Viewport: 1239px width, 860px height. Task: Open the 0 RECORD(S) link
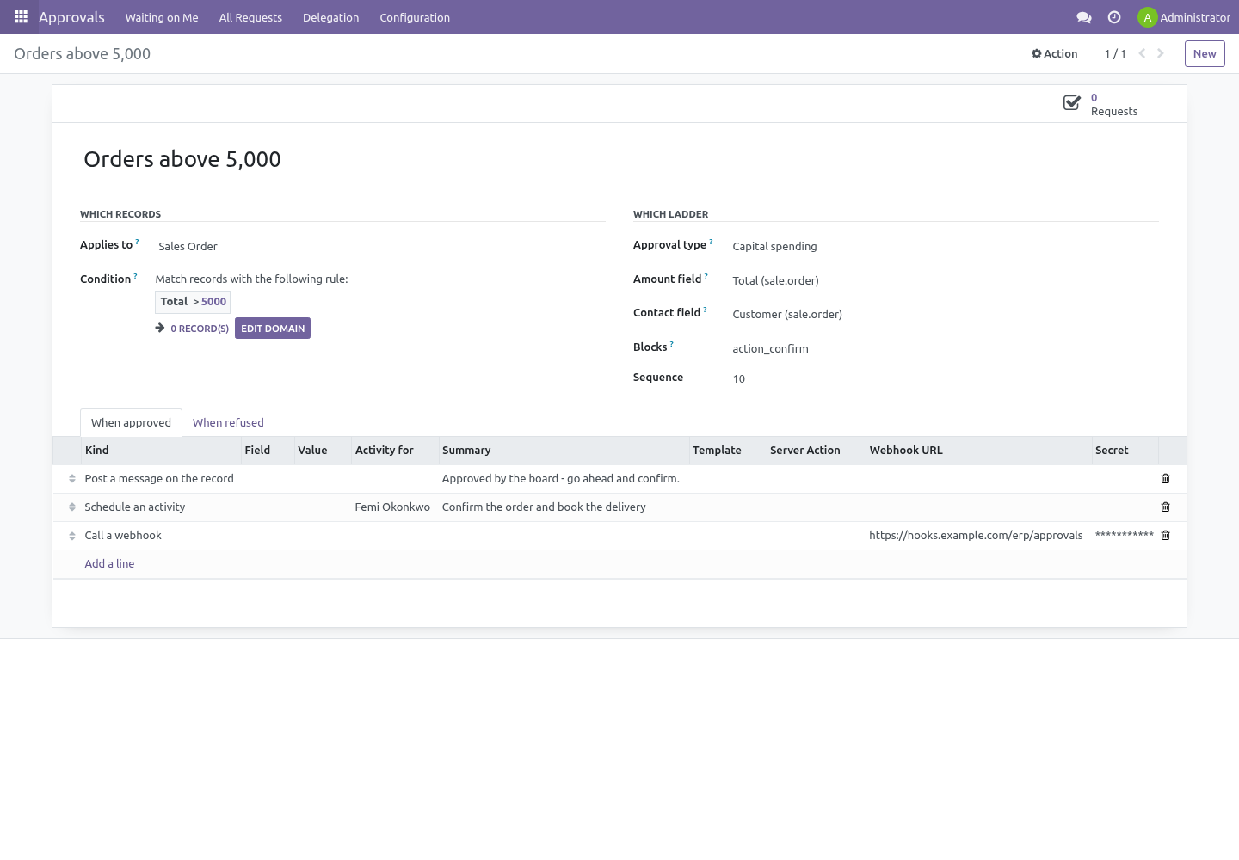coord(200,329)
